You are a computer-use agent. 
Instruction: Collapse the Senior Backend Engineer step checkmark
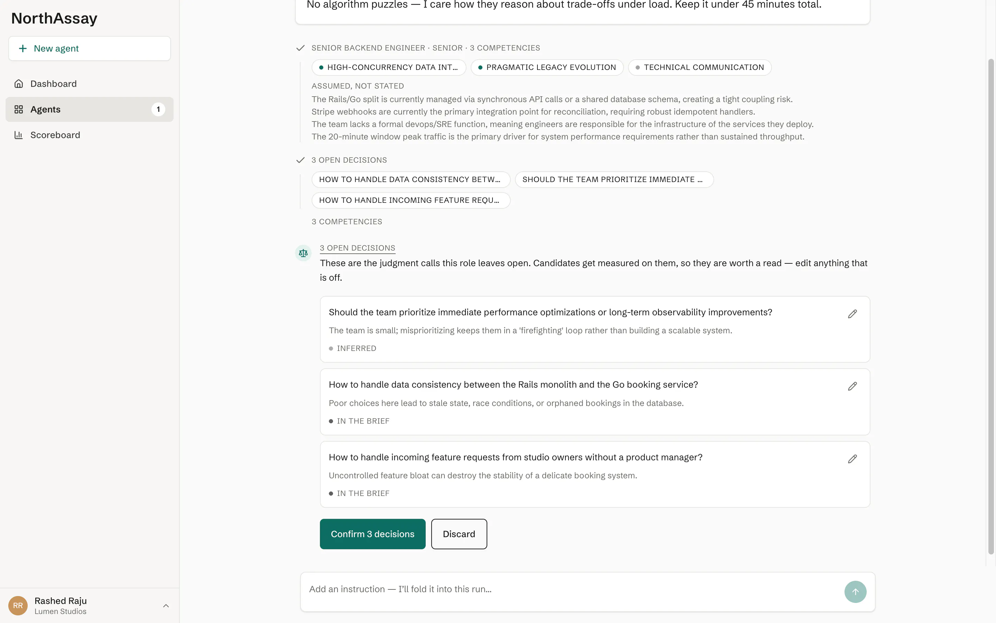[x=301, y=48]
